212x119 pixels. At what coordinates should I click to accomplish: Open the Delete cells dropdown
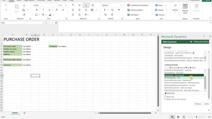coord(166,10)
